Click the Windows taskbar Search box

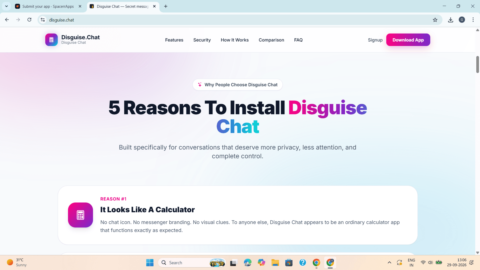click(192, 262)
